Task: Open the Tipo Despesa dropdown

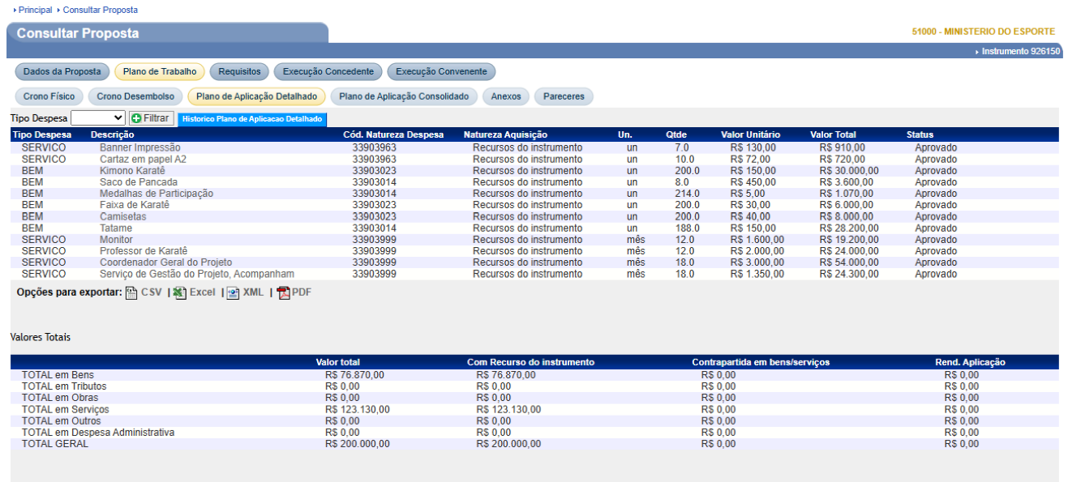Action: 98,118
